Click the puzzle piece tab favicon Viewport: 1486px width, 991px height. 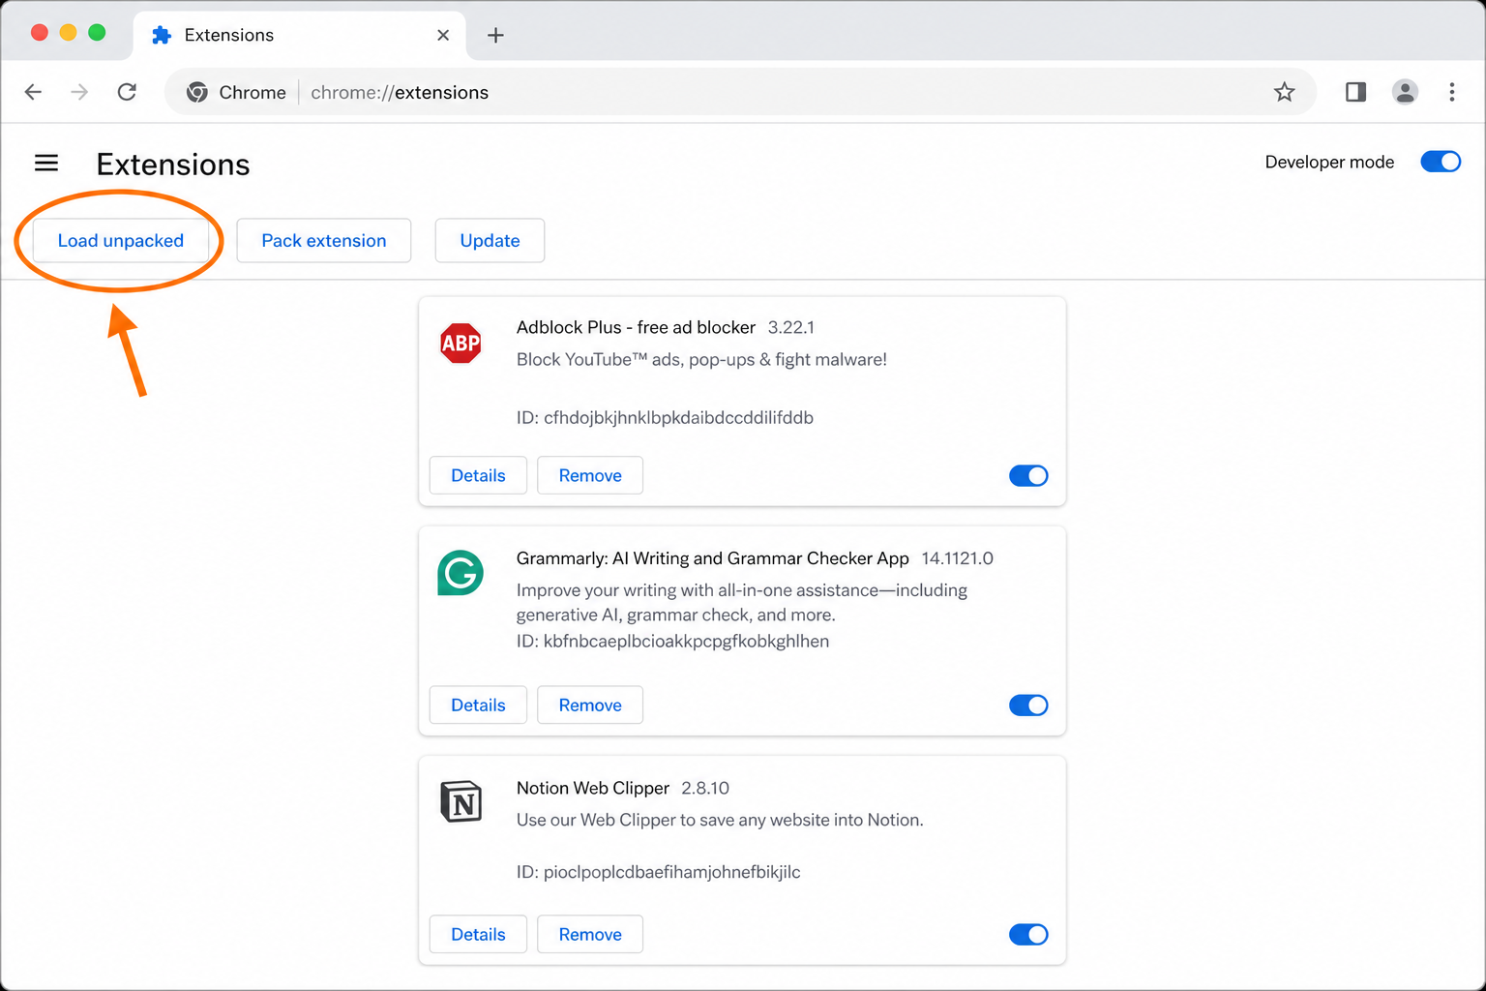(162, 35)
